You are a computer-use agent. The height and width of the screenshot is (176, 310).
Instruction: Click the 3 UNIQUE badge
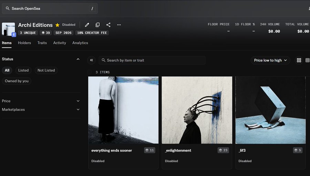click(28, 33)
